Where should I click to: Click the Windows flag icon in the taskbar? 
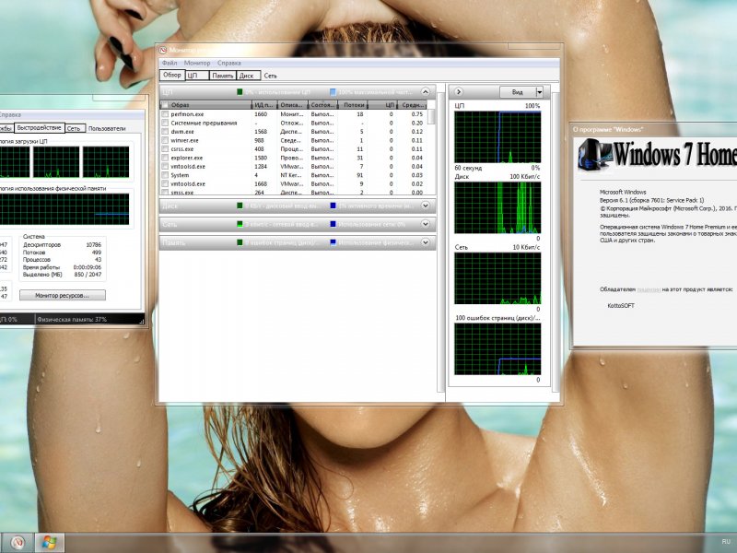(50, 543)
